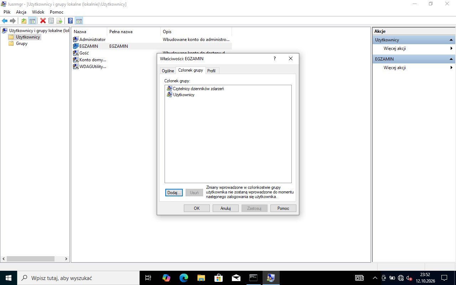
Task: Confirm the dialog with OK
Action: pyautogui.click(x=197, y=208)
